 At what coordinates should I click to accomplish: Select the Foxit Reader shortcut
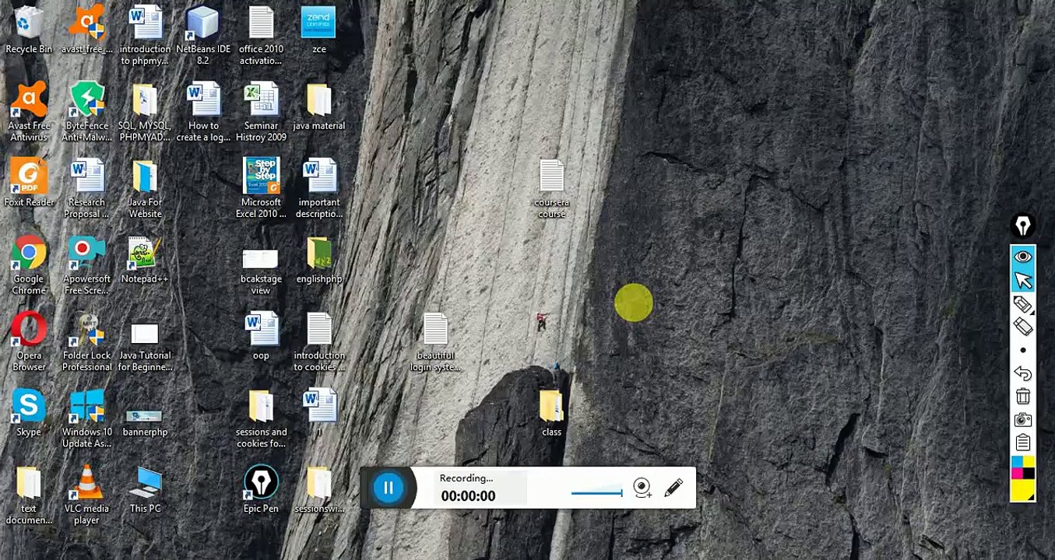click(29, 184)
